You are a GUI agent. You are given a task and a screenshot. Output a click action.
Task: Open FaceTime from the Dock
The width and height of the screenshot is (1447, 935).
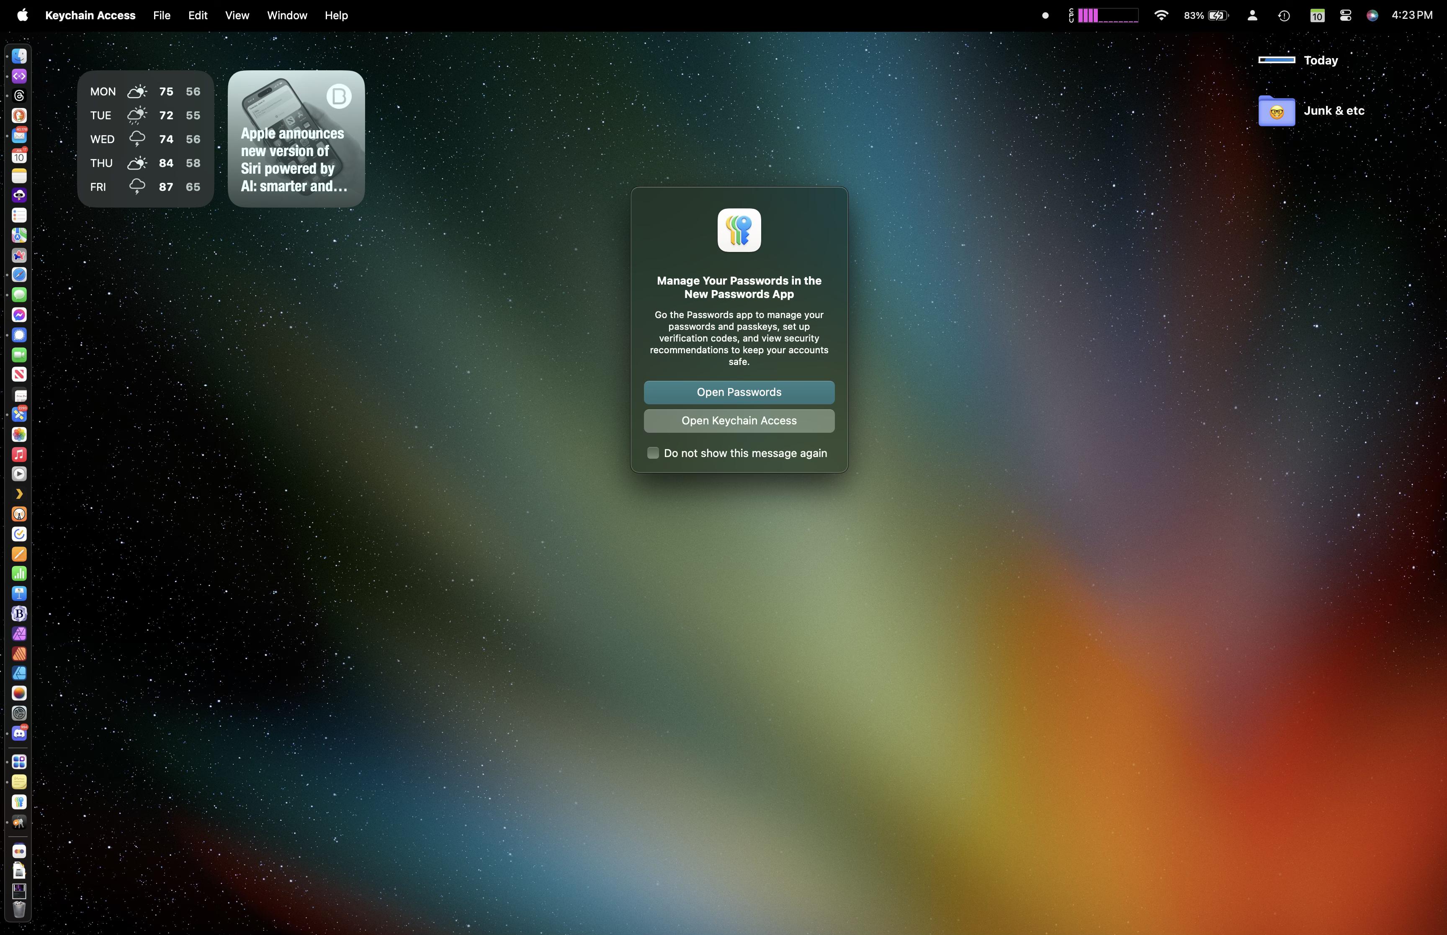pos(19,354)
